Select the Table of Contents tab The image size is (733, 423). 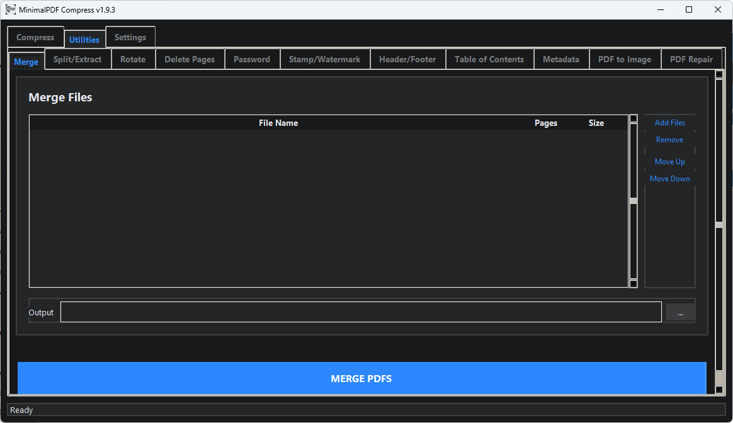[x=489, y=59]
